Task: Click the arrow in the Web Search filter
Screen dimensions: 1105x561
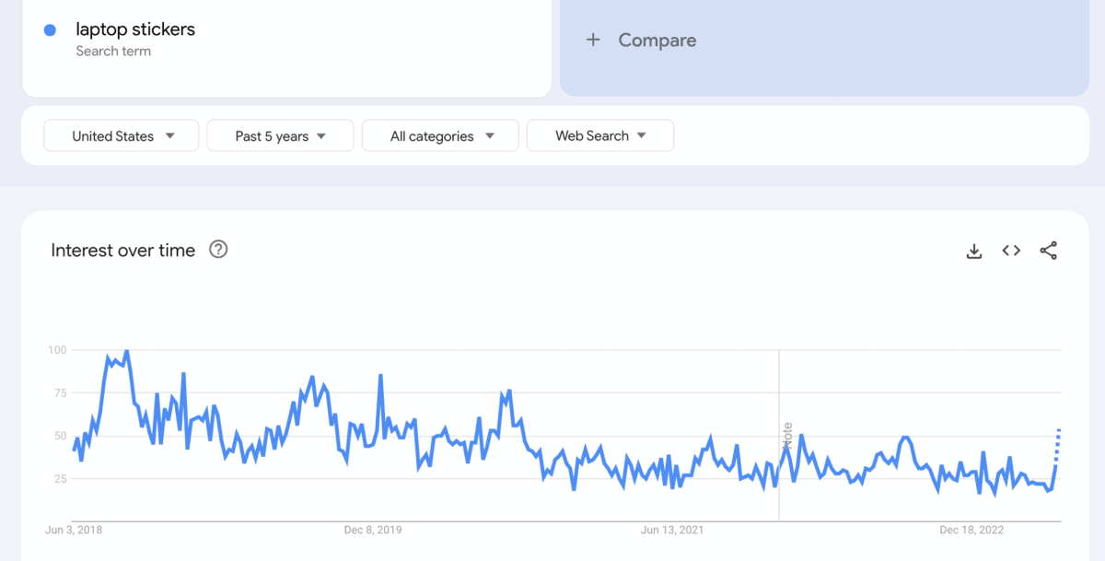Action: (642, 135)
